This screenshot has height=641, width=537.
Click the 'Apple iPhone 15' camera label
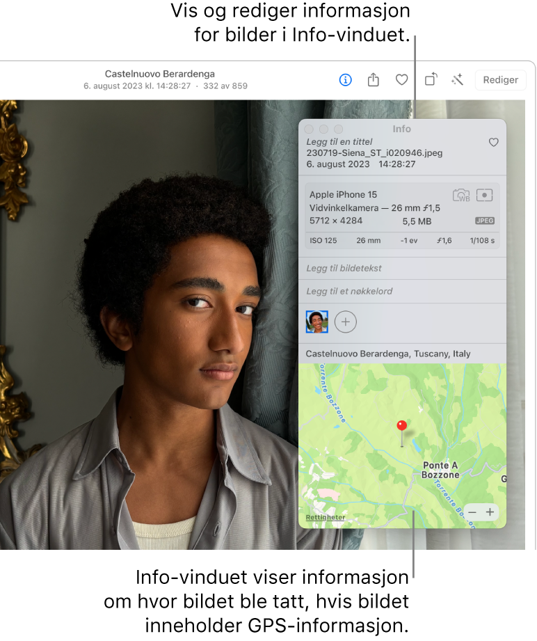coord(343,195)
